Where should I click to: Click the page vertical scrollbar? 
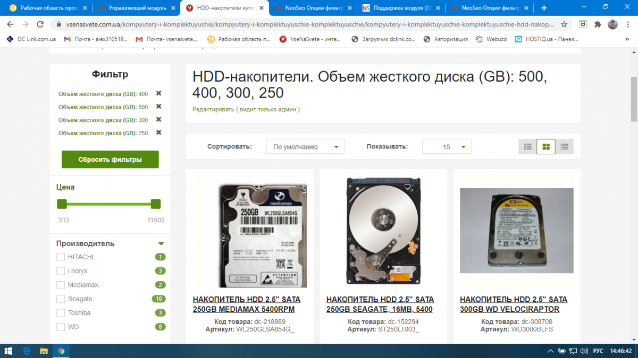[634, 99]
